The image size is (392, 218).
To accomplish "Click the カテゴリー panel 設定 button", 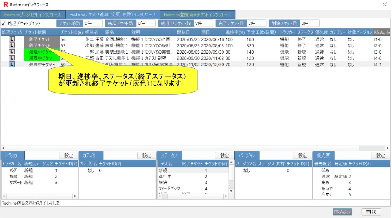I will (147, 155).
